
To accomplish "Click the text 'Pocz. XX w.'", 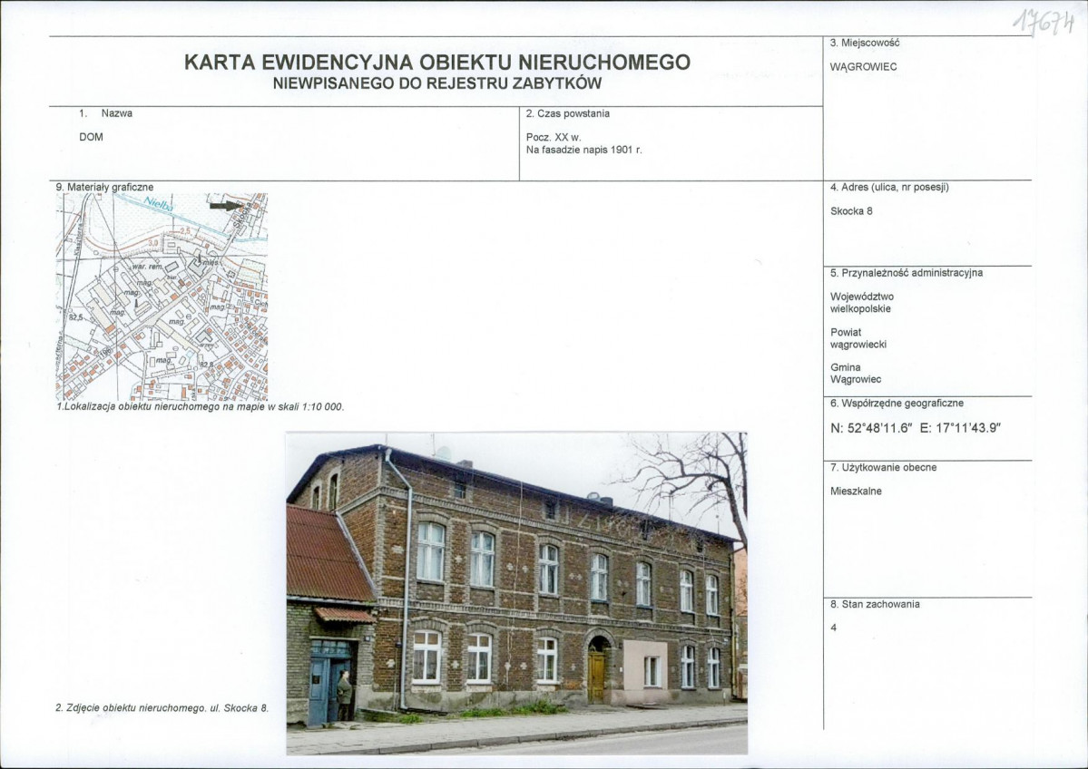I will (553, 137).
